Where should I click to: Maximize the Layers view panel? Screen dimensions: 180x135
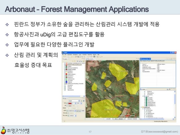click(x=84, y=59)
